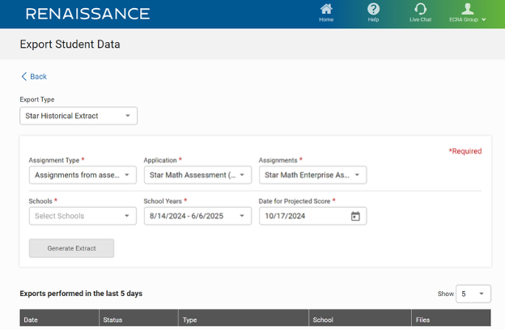Open the Assignment Type dropdown
The height and width of the screenshot is (330, 505).
tap(83, 175)
